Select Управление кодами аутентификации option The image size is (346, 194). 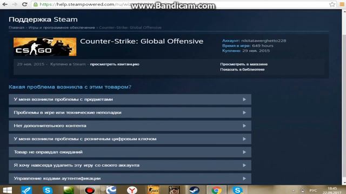pyautogui.click(x=130, y=178)
